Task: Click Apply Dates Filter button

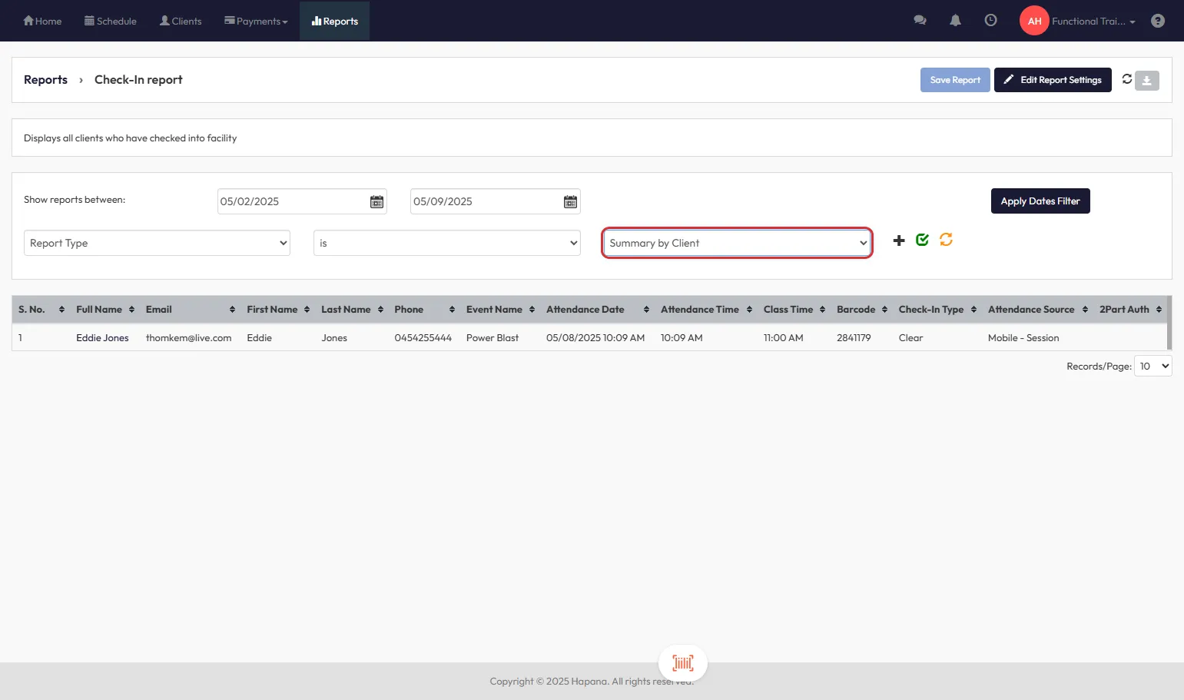Action: pos(1040,201)
